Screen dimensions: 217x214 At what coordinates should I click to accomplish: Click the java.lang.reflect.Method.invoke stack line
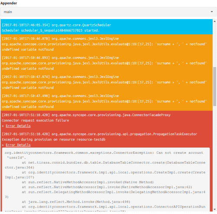[x=76, y=202]
